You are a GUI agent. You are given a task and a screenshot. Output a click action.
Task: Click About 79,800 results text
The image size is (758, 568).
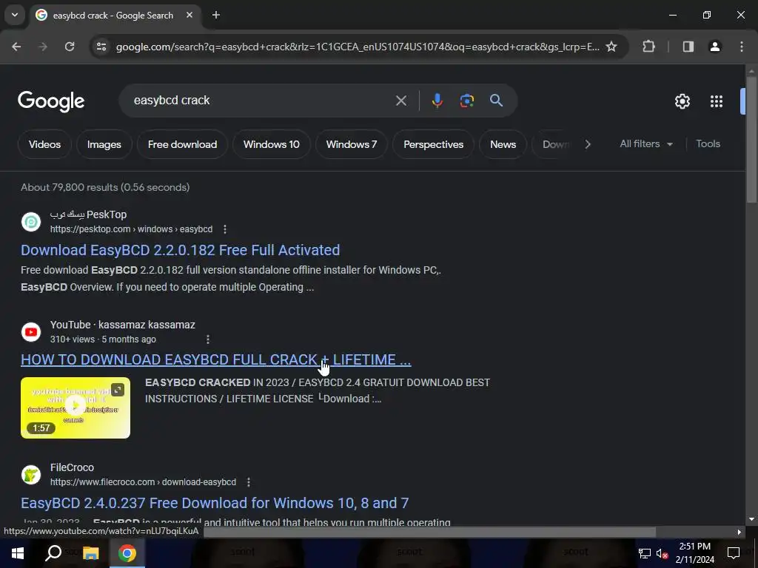click(105, 187)
